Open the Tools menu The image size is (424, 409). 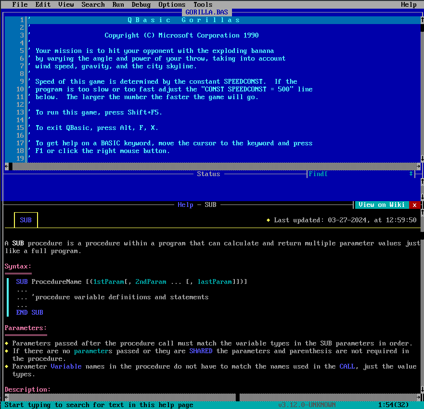pos(203,4)
